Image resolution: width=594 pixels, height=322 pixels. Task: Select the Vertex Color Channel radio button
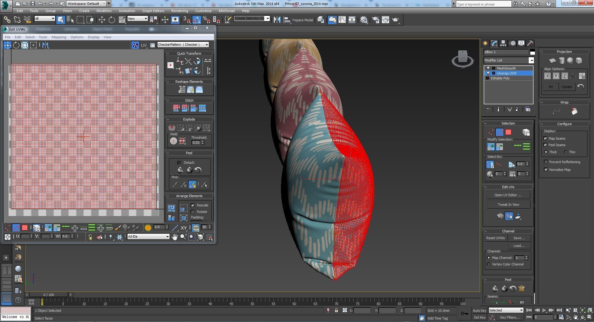[x=489, y=264]
